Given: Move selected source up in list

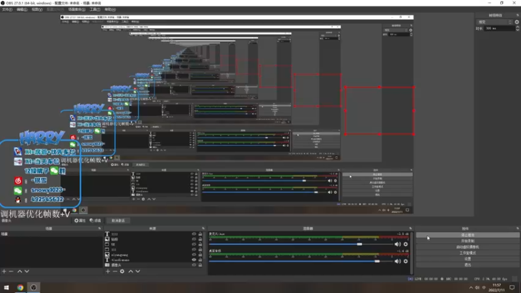Looking at the screenshot, I should click(x=131, y=272).
